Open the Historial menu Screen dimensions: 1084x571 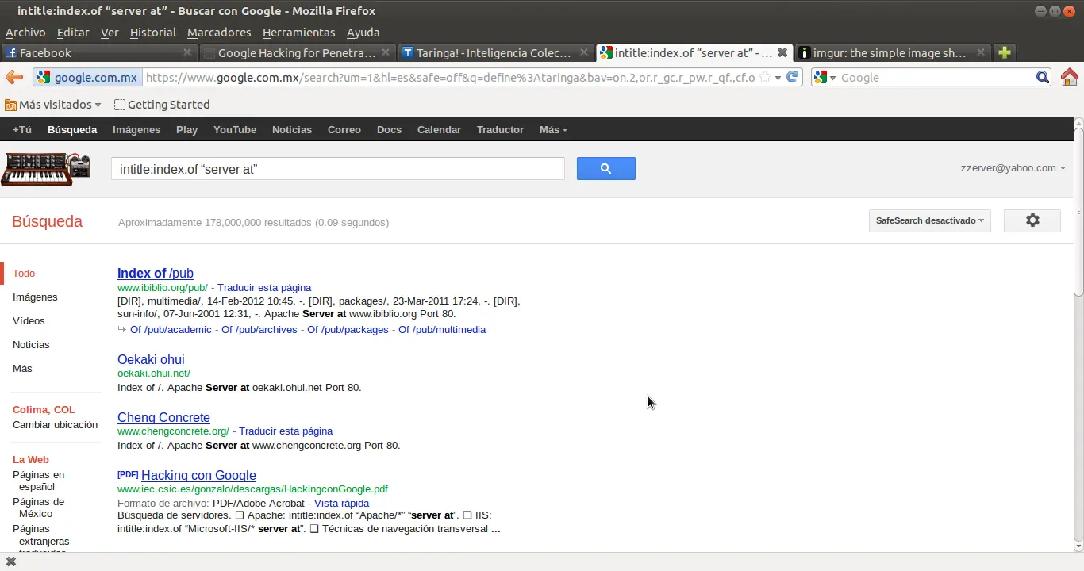pyautogui.click(x=153, y=33)
